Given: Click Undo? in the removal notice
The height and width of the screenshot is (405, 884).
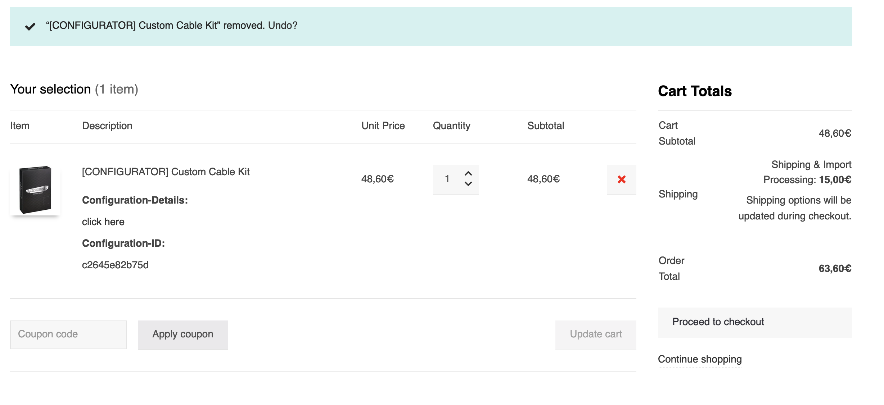Looking at the screenshot, I should (283, 26).
